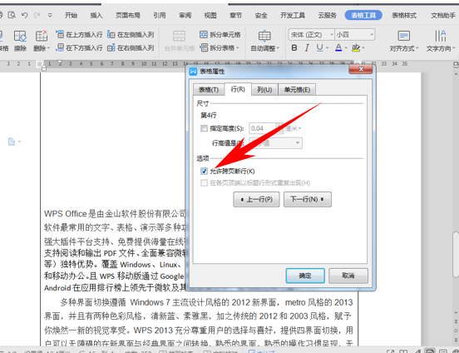The image size is (459, 353).
Task: Open the 对齐方式 alignment dropdown
Action: [404, 41]
